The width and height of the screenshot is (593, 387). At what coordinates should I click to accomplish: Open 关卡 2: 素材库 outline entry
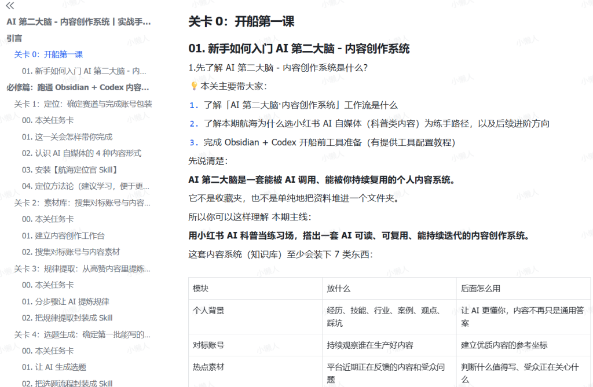pos(82,203)
